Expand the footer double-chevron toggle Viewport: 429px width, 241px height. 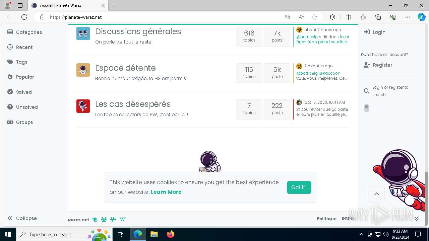(x=417, y=219)
